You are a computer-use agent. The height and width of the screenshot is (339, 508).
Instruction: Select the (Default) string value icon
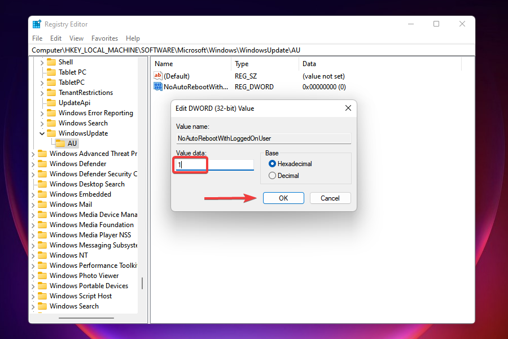[x=158, y=76]
